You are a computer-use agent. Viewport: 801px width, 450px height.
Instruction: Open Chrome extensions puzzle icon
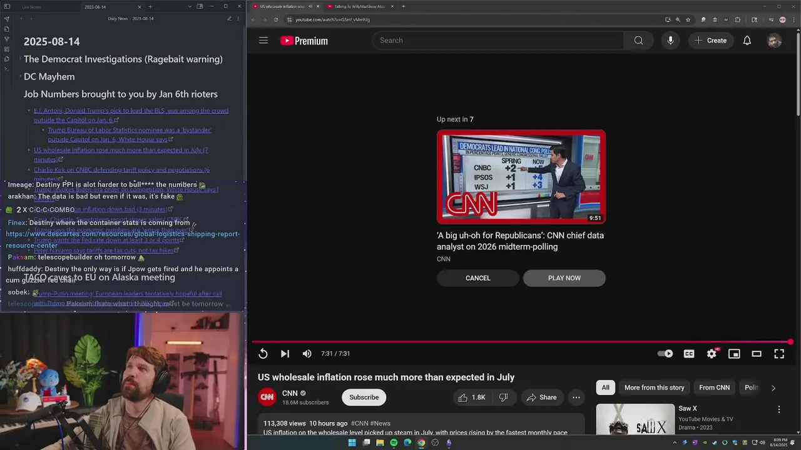coord(737,19)
